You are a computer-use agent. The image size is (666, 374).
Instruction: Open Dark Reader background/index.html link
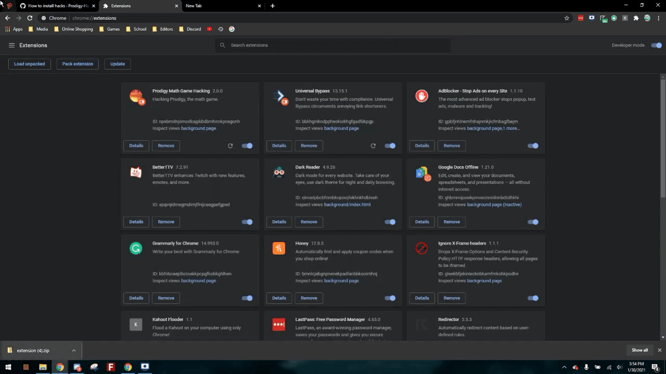(347, 204)
